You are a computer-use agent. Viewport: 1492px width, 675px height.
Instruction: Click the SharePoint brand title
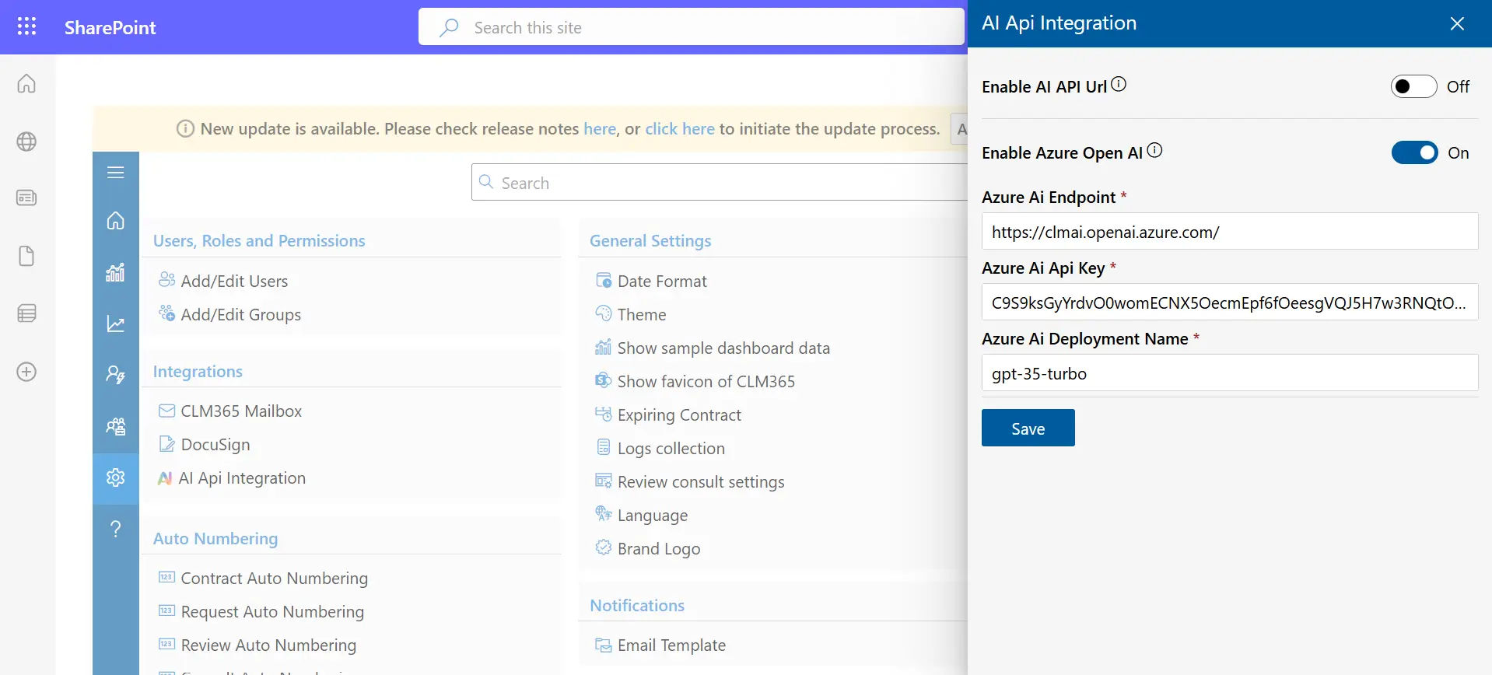pyautogui.click(x=110, y=28)
